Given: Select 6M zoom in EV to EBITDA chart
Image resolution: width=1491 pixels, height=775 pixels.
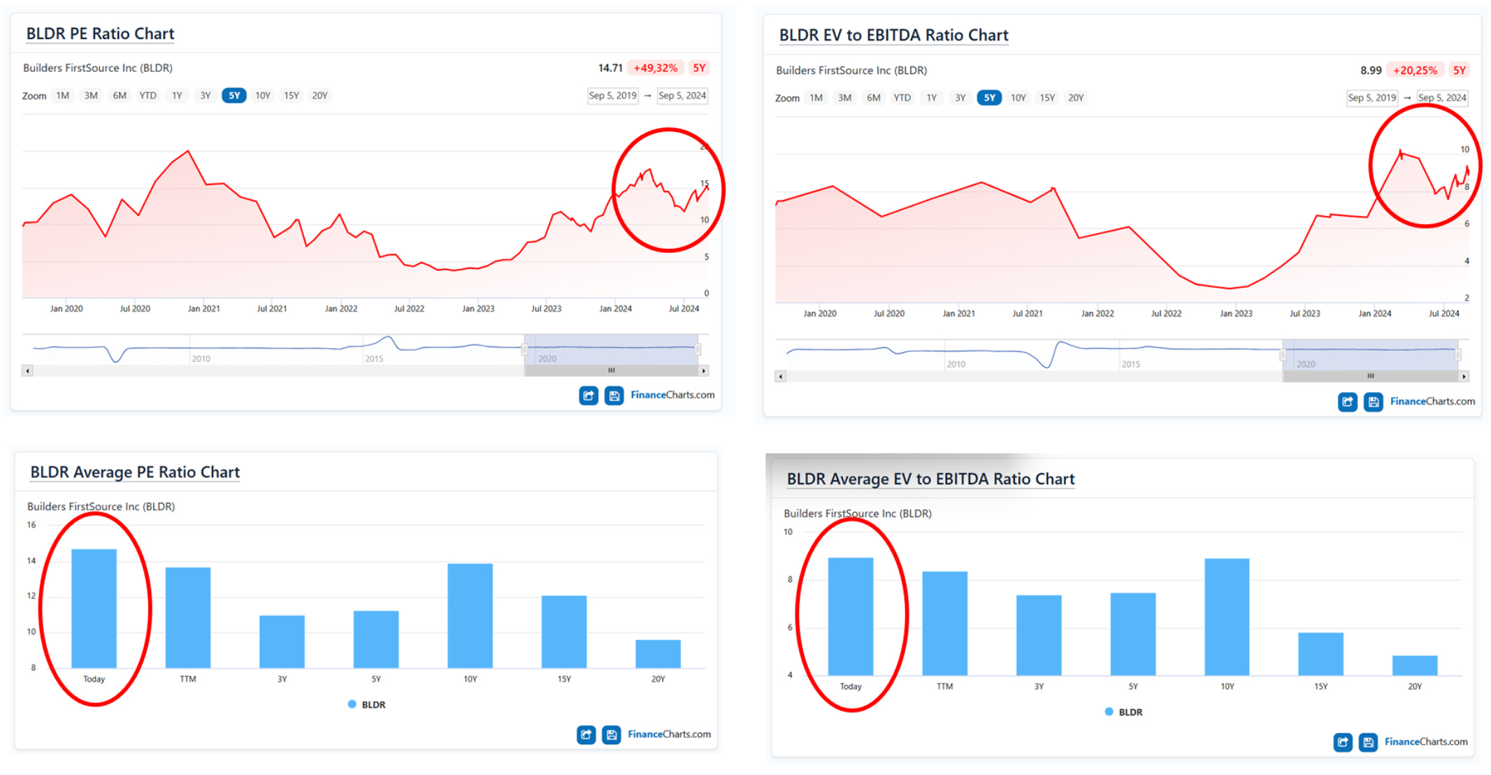Looking at the screenshot, I should (x=873, y=98).
